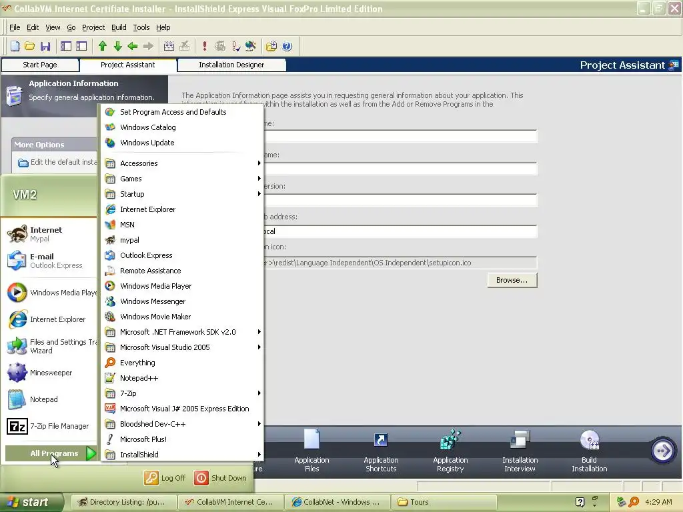The height and width of the screenshot is (512, 683).
Task: Open the Build Installation step
Action: coord(590,451)
